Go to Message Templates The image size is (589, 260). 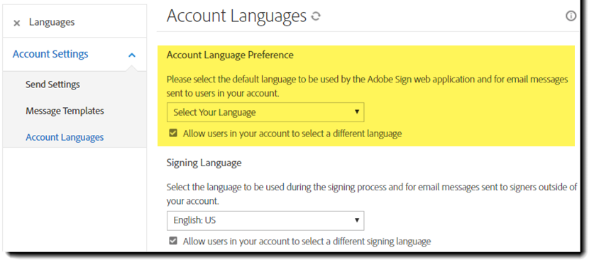(x=65, y=111)
